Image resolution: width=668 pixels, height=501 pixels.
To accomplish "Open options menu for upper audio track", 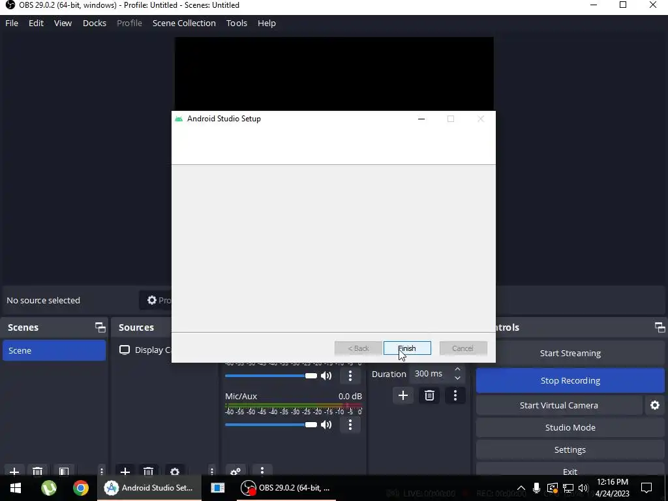I will 350,375.
